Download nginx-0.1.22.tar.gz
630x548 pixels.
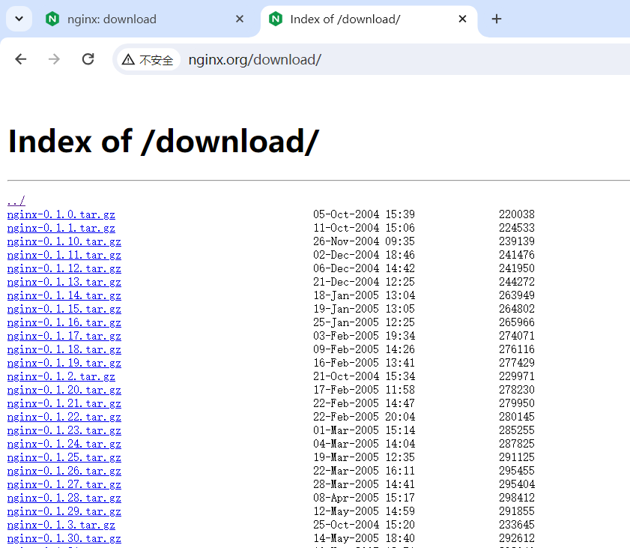(x=64, y=417)
